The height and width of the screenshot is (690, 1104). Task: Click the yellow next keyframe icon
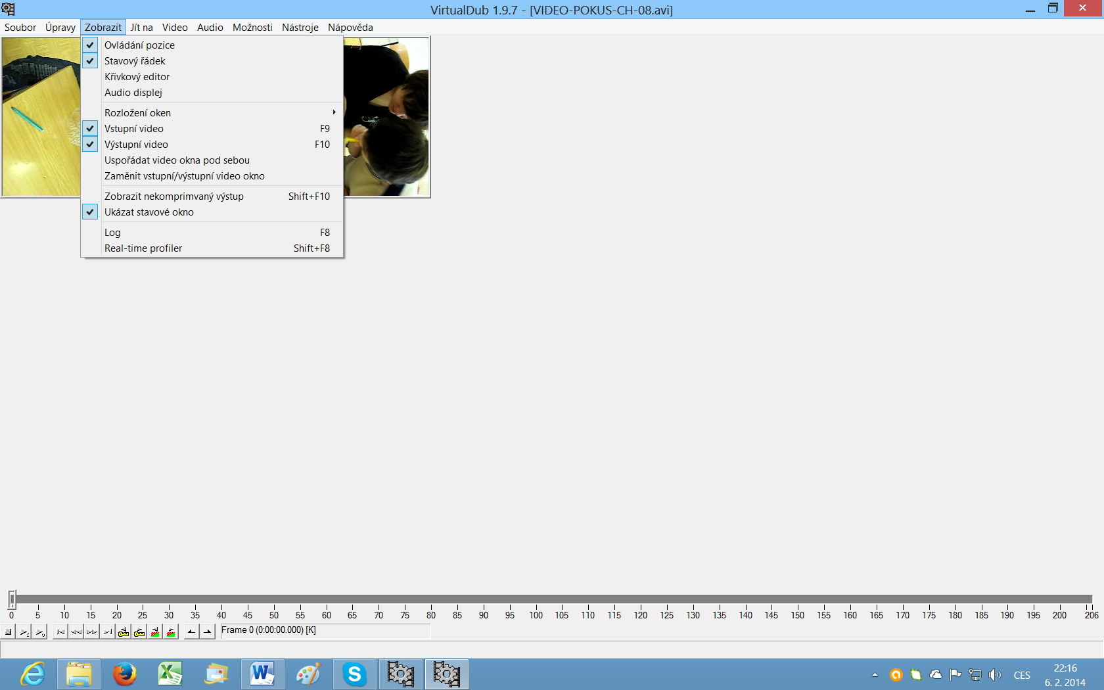point(139,632)
